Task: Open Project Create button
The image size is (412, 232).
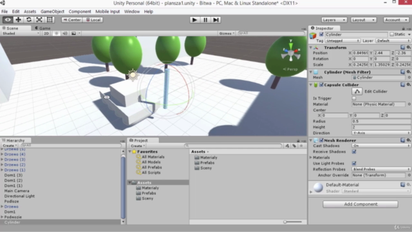Action: tap(138, 146)
